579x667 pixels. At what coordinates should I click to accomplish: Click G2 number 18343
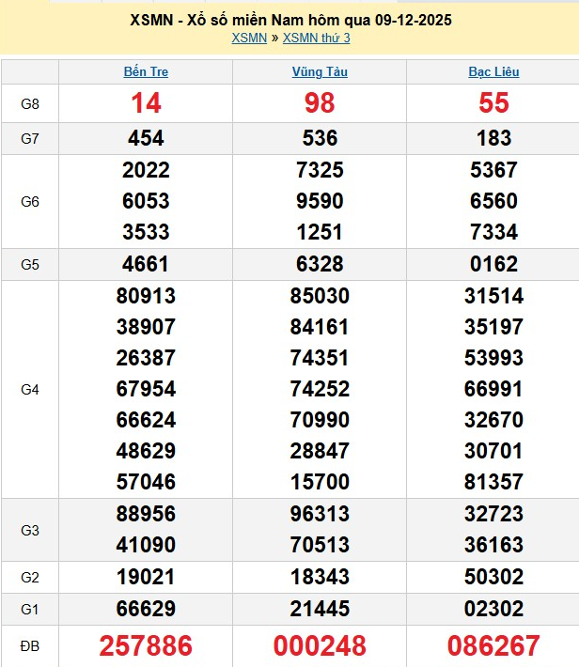(x=320, y=577)
